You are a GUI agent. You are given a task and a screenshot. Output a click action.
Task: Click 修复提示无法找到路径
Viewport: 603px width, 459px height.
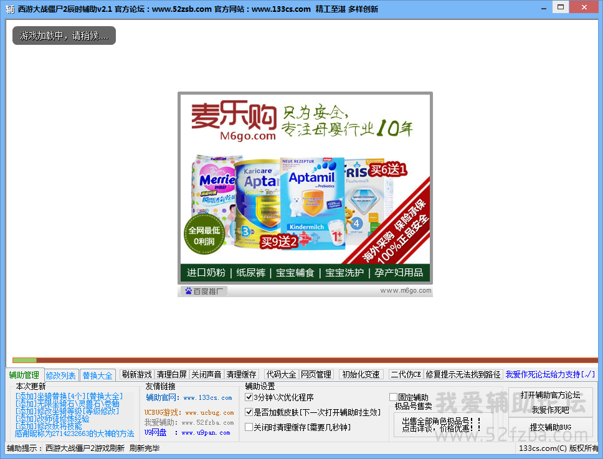pos(463,374)
